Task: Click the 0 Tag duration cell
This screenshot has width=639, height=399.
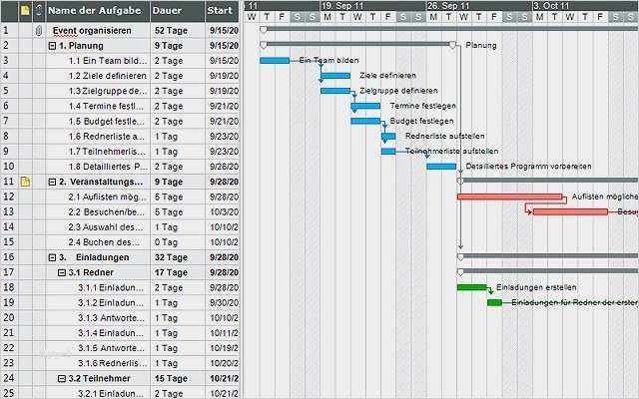Action: (x=178, y=242)
